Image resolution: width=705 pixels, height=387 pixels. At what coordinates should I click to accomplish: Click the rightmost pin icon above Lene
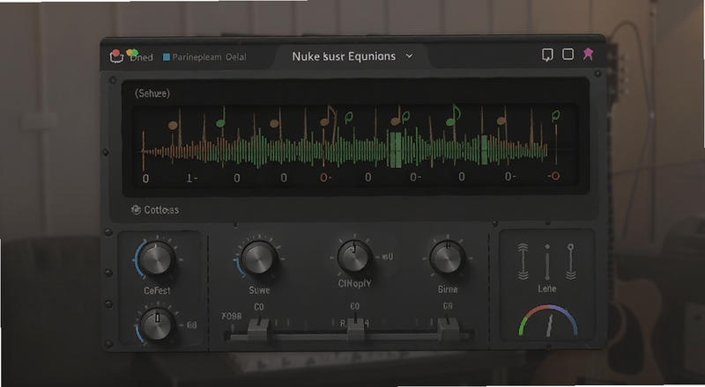570,262
